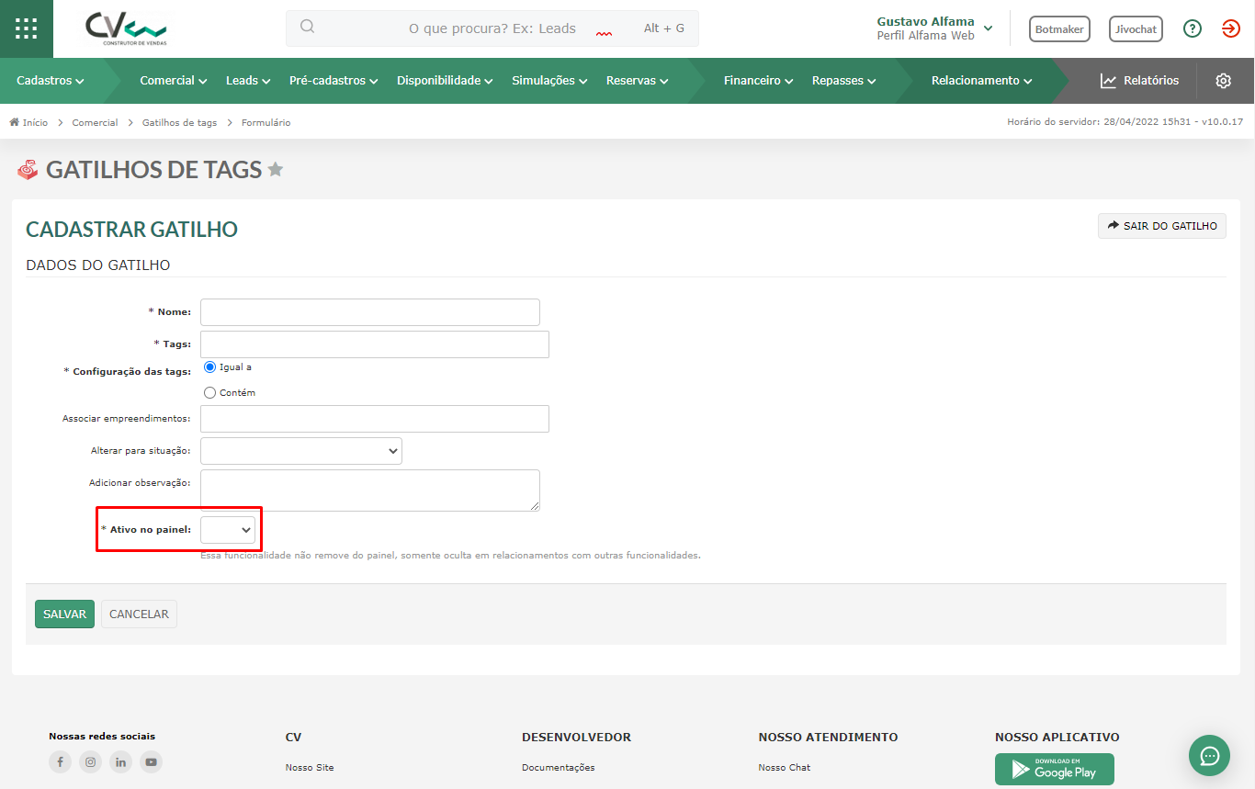Click the home icon in breadcrumb
The width and height of the screenshot is (1255, 789).
(14, 122)
